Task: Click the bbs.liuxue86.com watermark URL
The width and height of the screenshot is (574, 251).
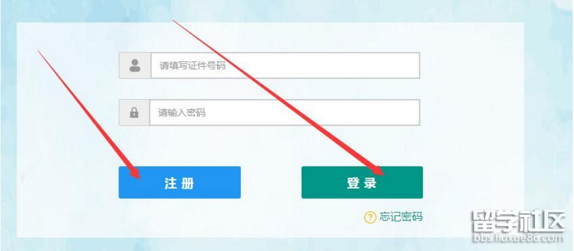Action: point(519,238)
